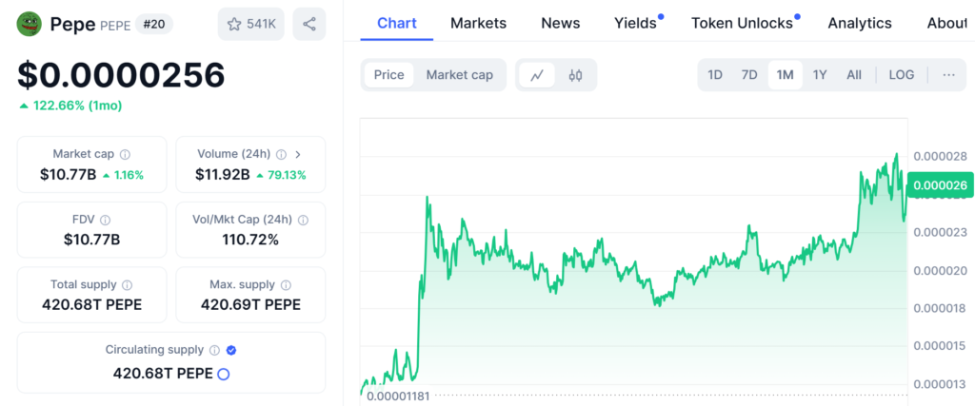Screen dimensions: 975x406
Task: Select the 7D time range button
Action: pyautogui.click(x=749, y=75)
